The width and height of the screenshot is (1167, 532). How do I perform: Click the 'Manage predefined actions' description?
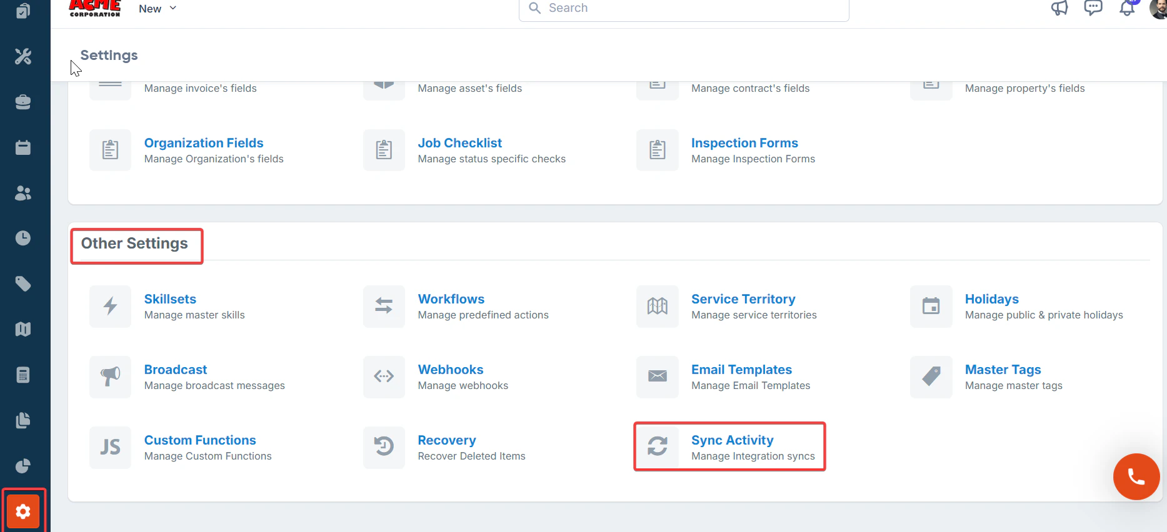483,315
